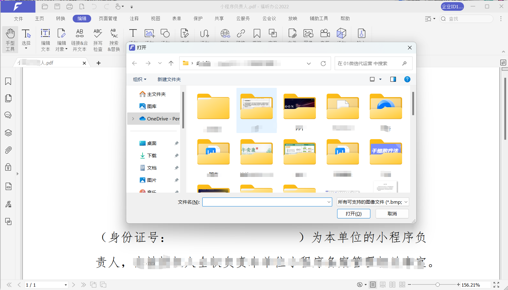Switch to the Convert (转换) tab
The image size is (508, 290).
[x=61, y=19]
